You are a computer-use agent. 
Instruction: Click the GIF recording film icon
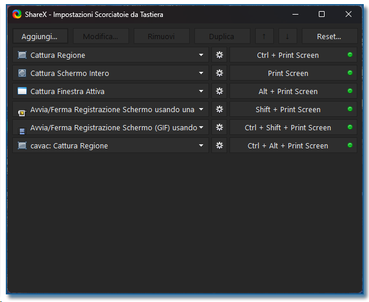22,131
